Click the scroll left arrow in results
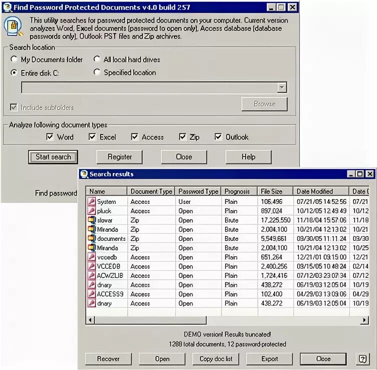 point(90,320)
